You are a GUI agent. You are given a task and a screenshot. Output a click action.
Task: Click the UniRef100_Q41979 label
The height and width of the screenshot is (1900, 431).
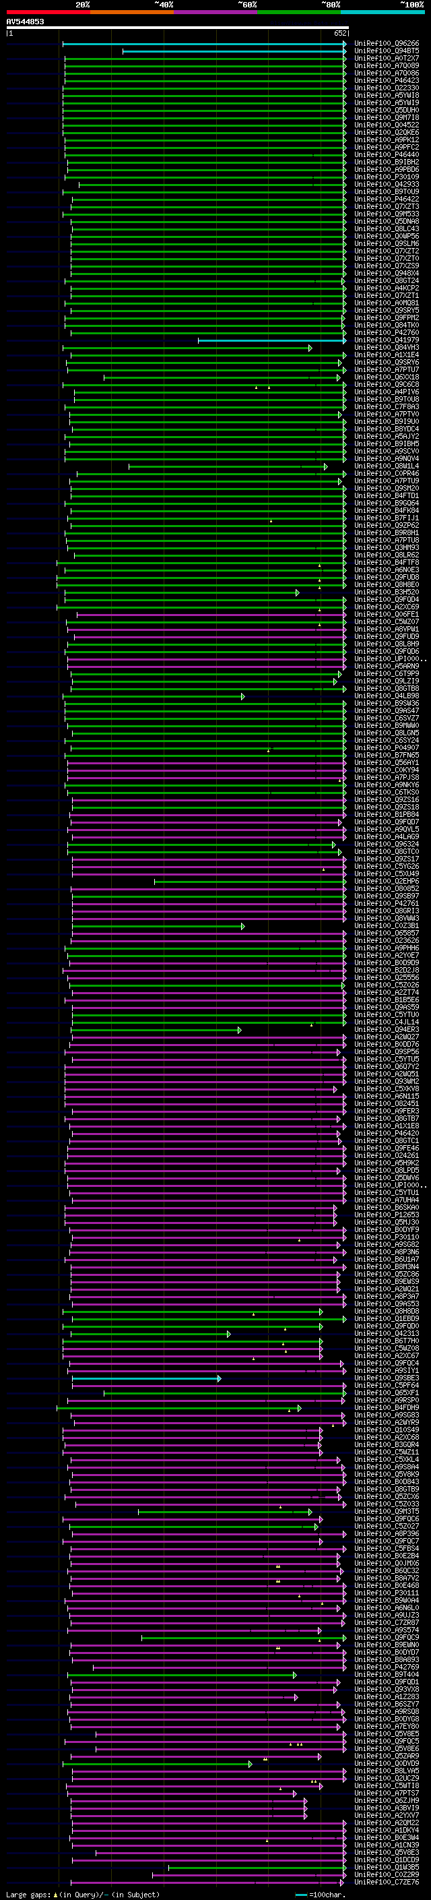[386, 340]
